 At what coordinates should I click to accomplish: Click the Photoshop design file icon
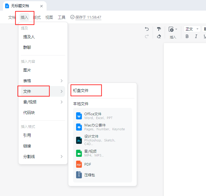click(x=79, y=140)
